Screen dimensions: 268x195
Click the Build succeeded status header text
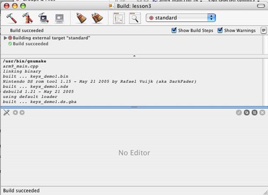point(27,31)
